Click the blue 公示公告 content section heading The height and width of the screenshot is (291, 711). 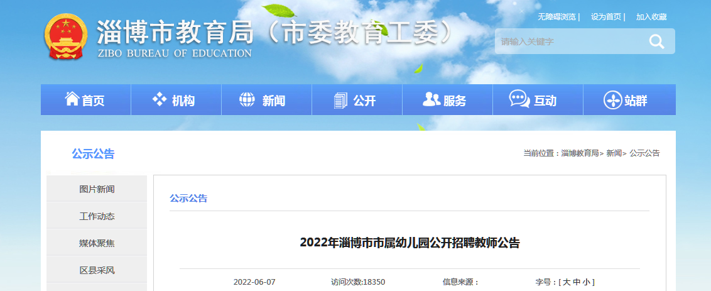click(188, 199)
